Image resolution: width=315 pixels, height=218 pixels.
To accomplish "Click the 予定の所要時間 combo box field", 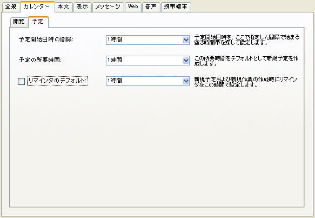I will [x=148, y=61].
